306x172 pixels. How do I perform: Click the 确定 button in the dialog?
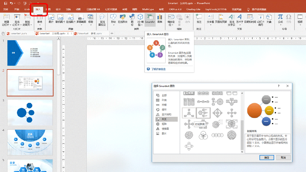(267, 158)
